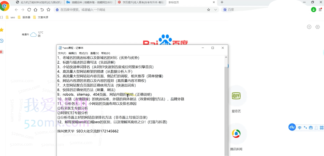Click the browser forward arrow
324x156 pixels.
(23, 10)
